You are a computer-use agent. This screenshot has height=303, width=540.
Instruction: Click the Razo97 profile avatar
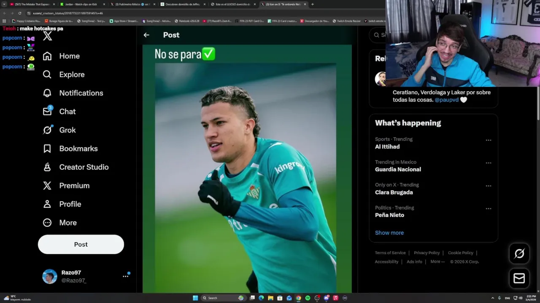click(x=50, y=276)
